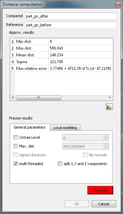Select row header 4 in results table

pyautogui.click(x=12, y=62)
